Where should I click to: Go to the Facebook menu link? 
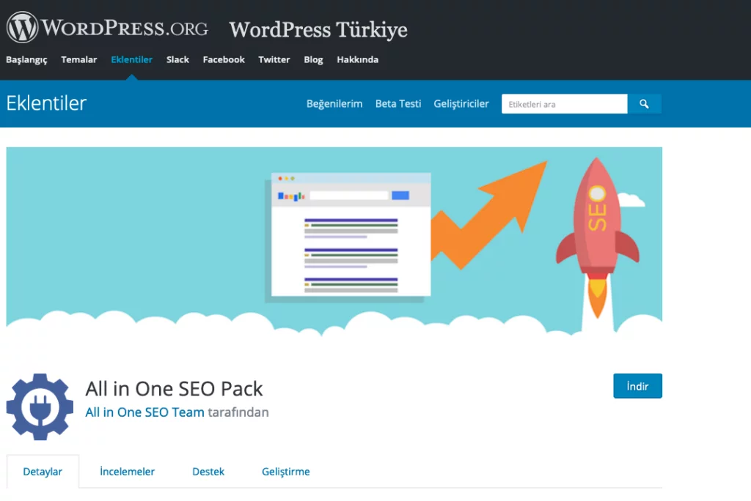[x=224, y=60]
